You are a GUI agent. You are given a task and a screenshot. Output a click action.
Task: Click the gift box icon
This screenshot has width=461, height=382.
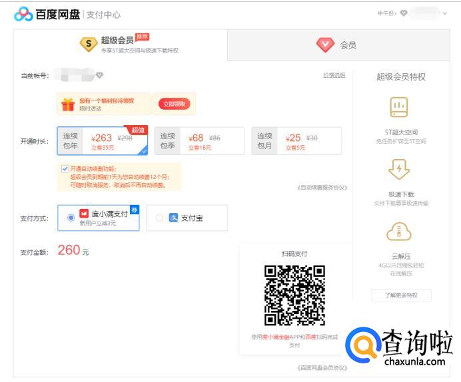click(68, 104)
